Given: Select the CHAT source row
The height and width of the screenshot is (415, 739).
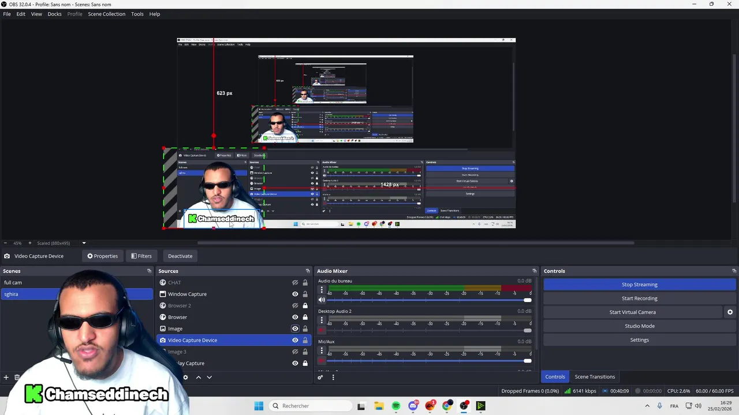Looking at the screenshot, I should pos(234,282).
